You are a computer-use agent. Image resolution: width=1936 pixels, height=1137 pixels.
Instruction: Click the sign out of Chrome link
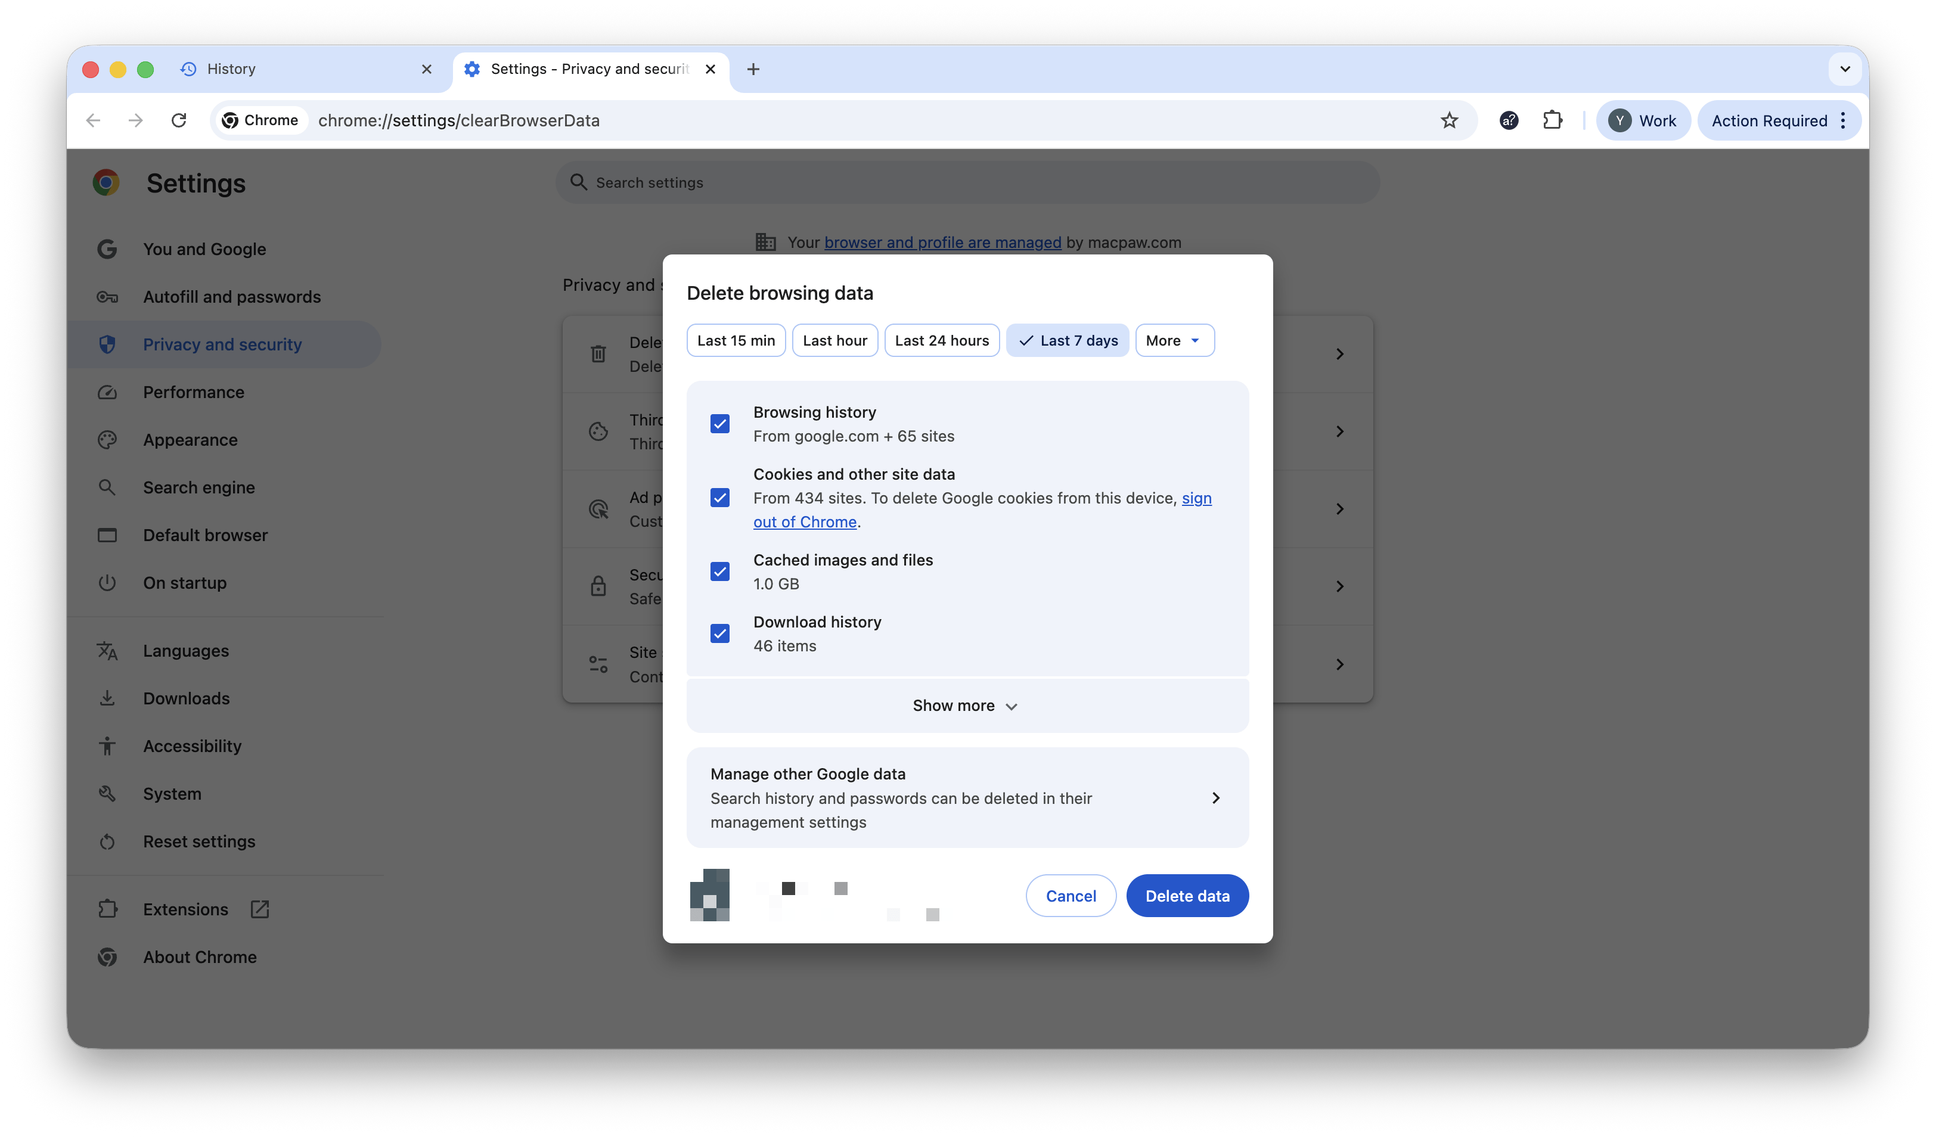pos(804,521)
